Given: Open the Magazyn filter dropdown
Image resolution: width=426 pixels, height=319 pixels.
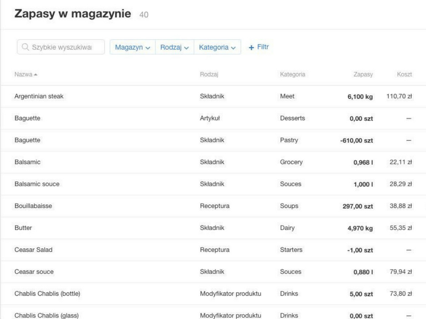Looking at the screenshot, I should coord(133,47).
